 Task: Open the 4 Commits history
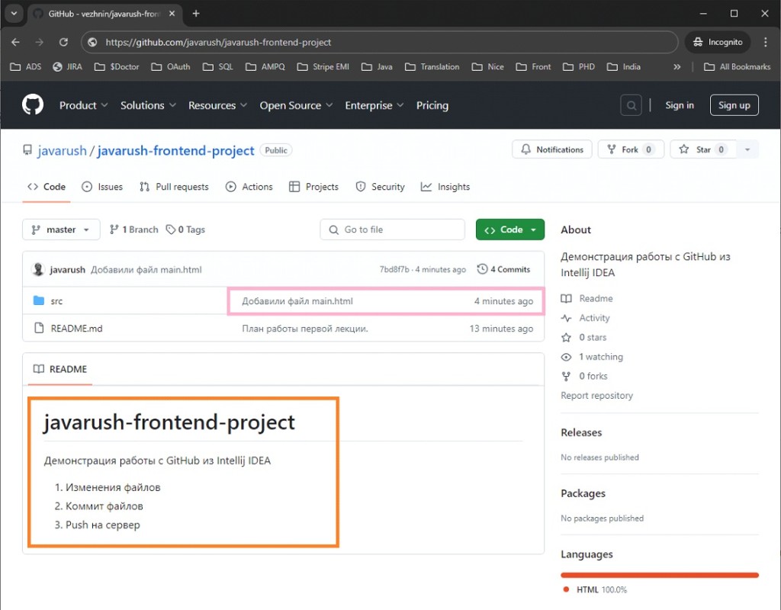tap(503, 269)
